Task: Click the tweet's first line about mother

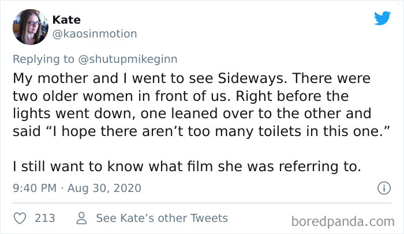Action: pyautogui.click(x=192, y=77)
